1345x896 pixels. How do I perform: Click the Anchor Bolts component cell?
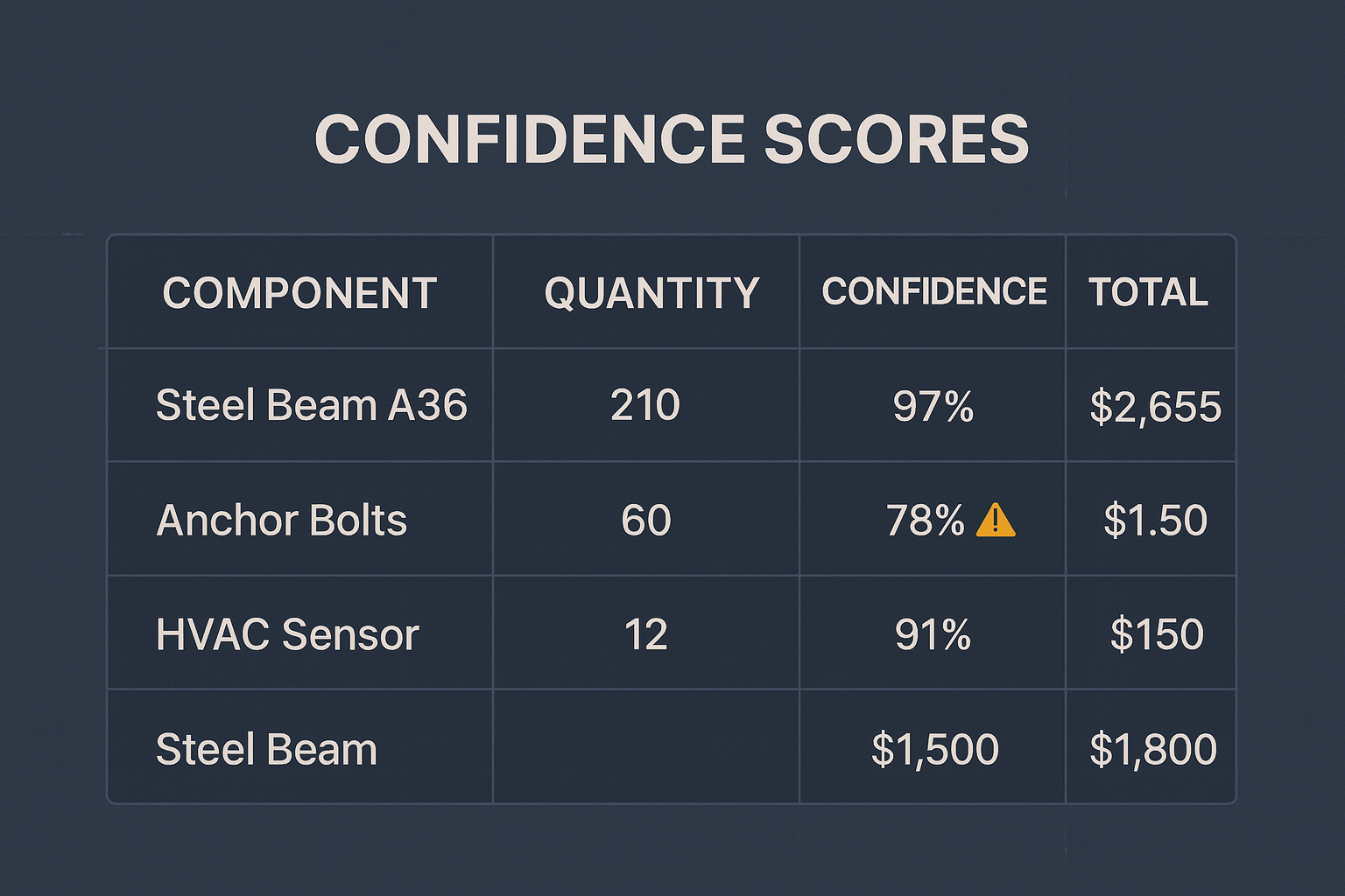(282, 521)
